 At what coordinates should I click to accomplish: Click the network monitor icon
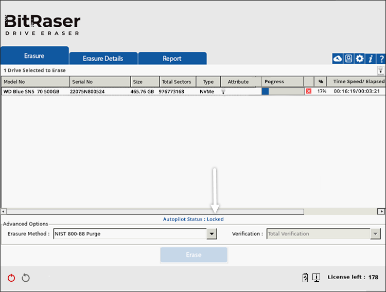click(x=316, y=278)
